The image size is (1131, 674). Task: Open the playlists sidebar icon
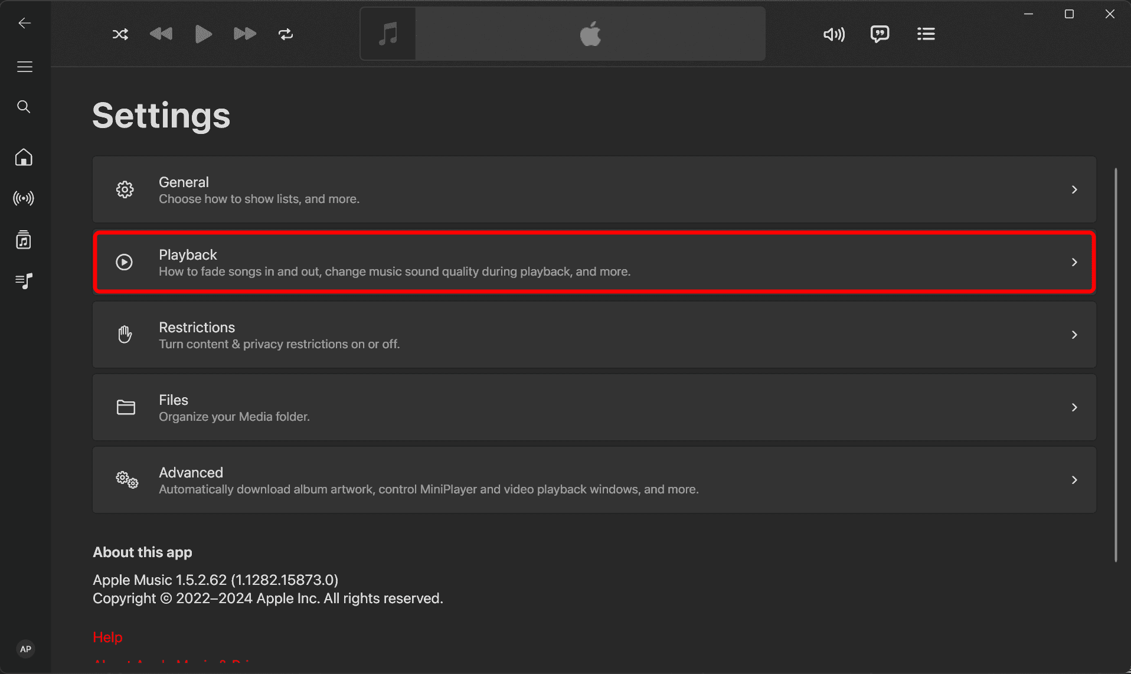(24, 281)
